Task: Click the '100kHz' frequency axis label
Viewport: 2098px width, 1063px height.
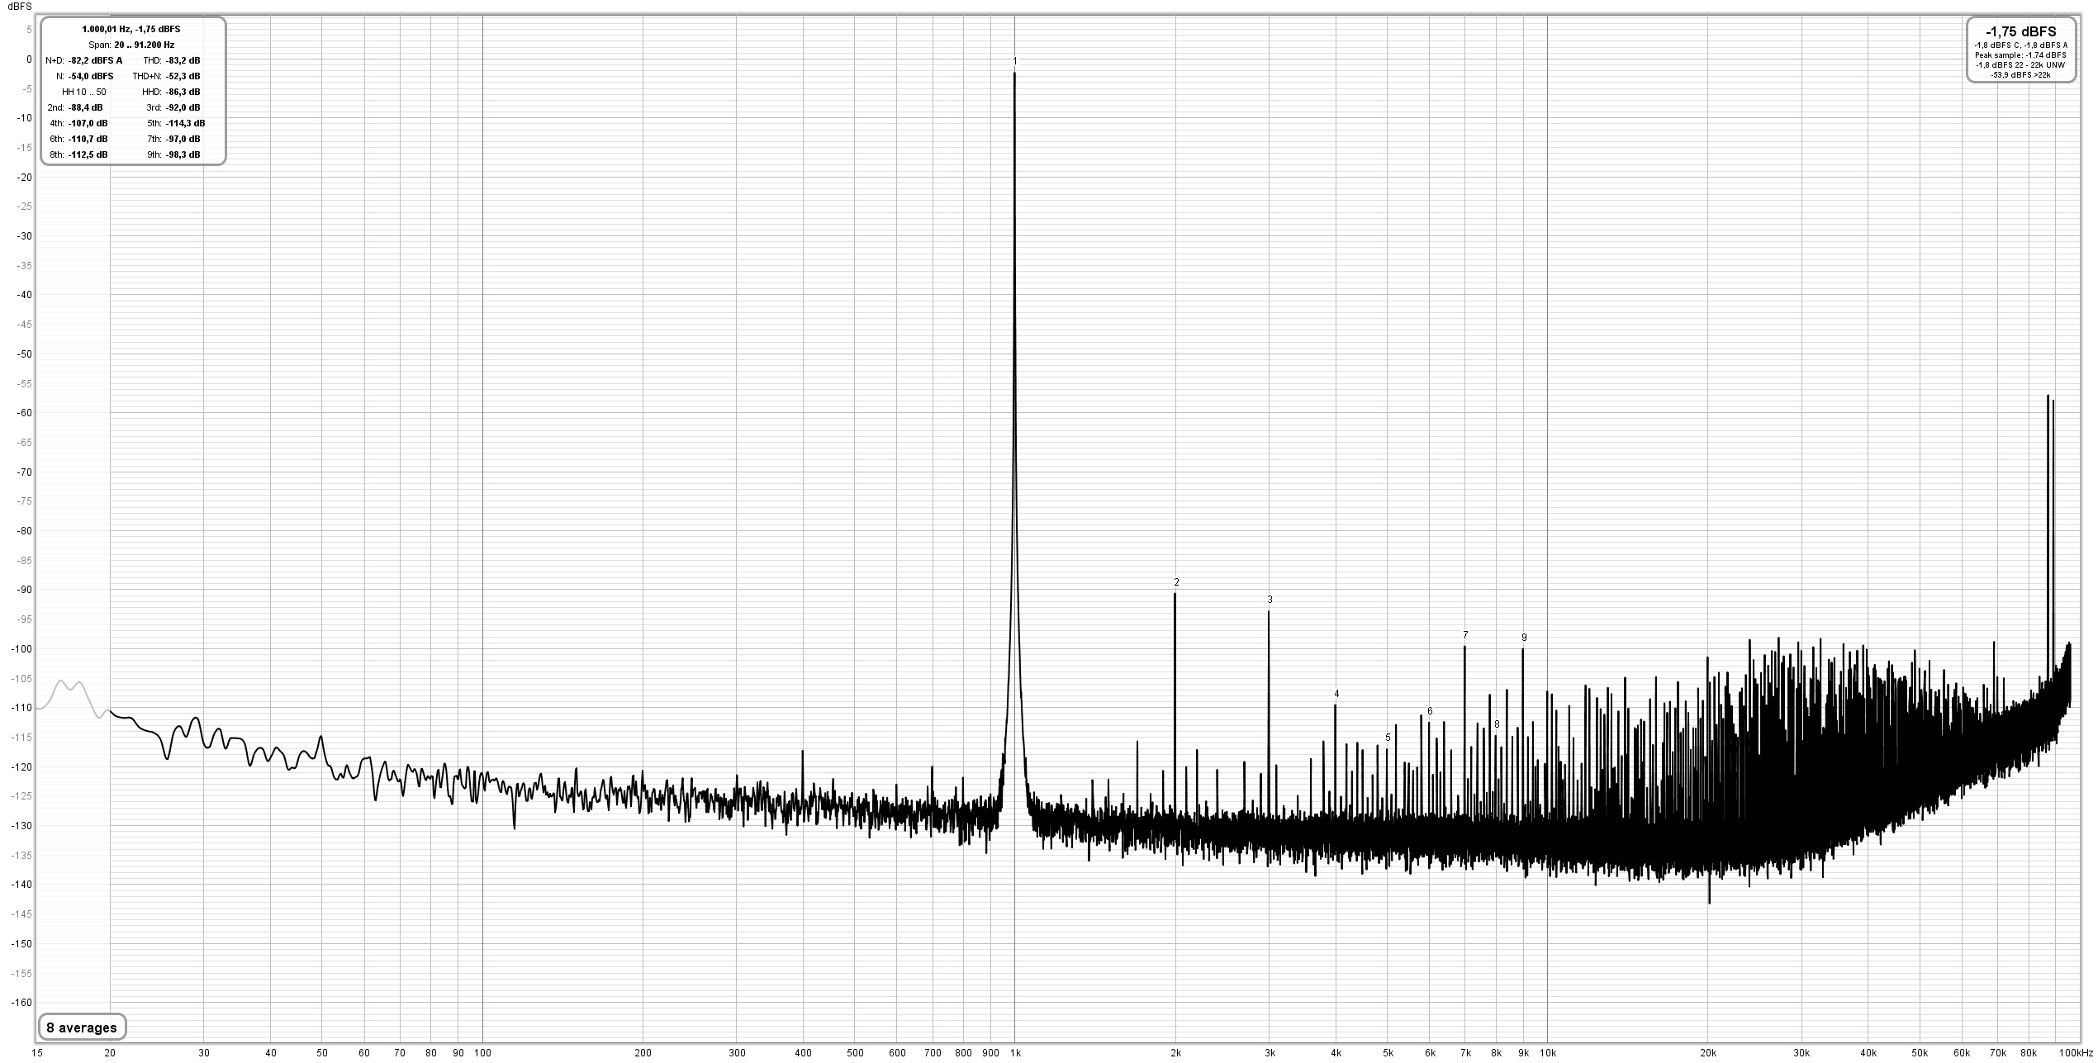Action: pyautogui.click(x=2076, y=1053)
